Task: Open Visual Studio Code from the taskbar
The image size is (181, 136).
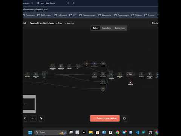Action: (138, 133)
